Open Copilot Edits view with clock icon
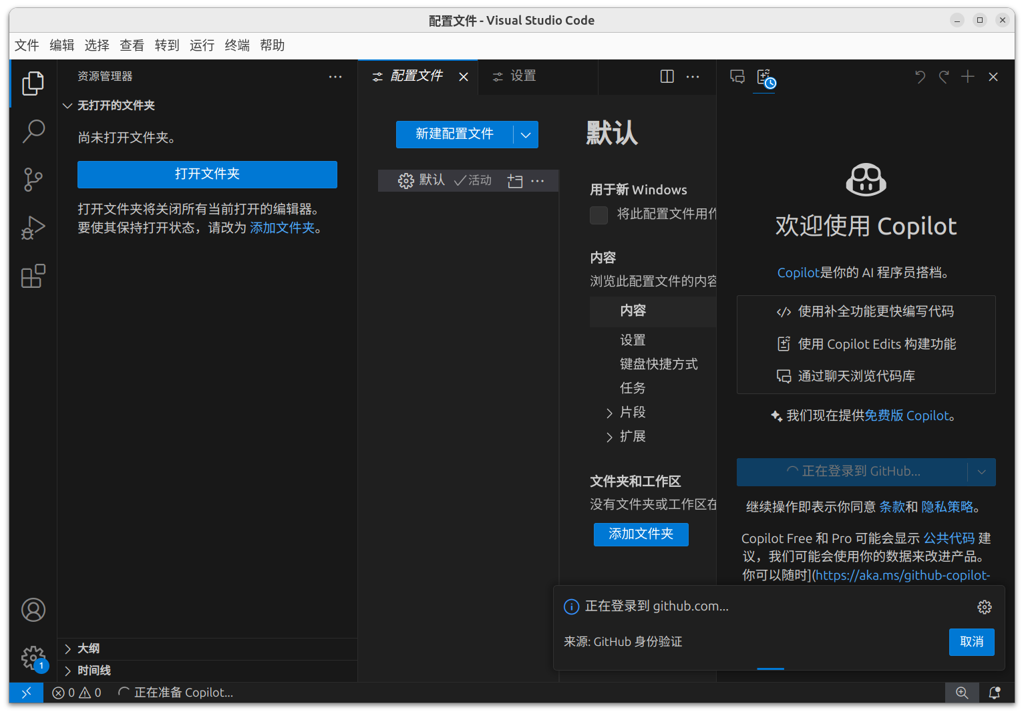Screen dimensions: 1024x714 click(765, 78)
